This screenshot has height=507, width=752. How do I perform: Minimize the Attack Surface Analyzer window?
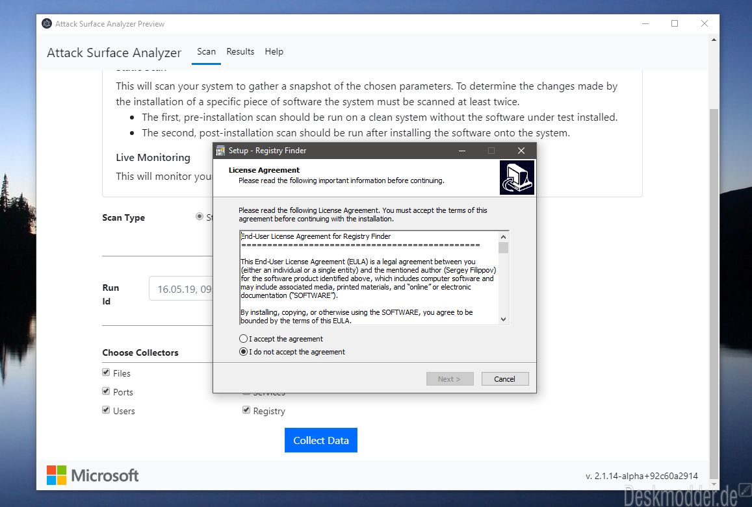coord(645,23)
